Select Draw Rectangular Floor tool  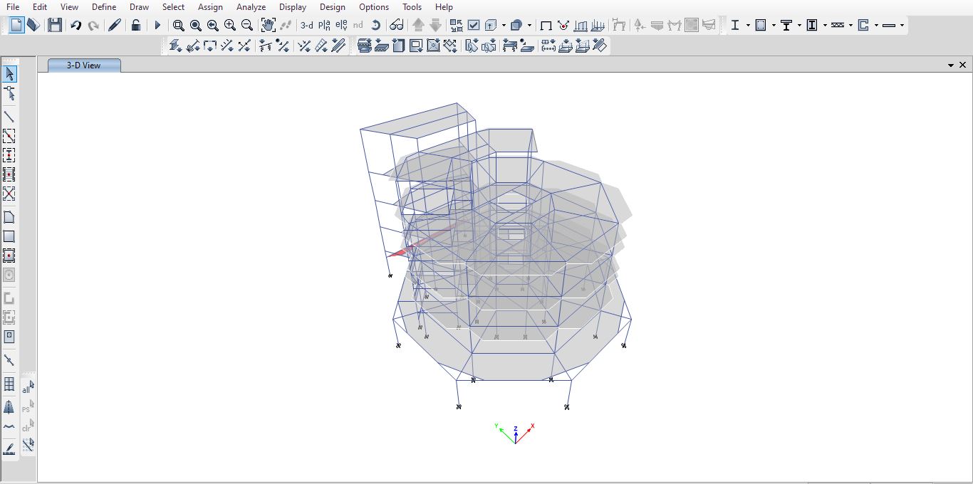click(x=9, y=236)
